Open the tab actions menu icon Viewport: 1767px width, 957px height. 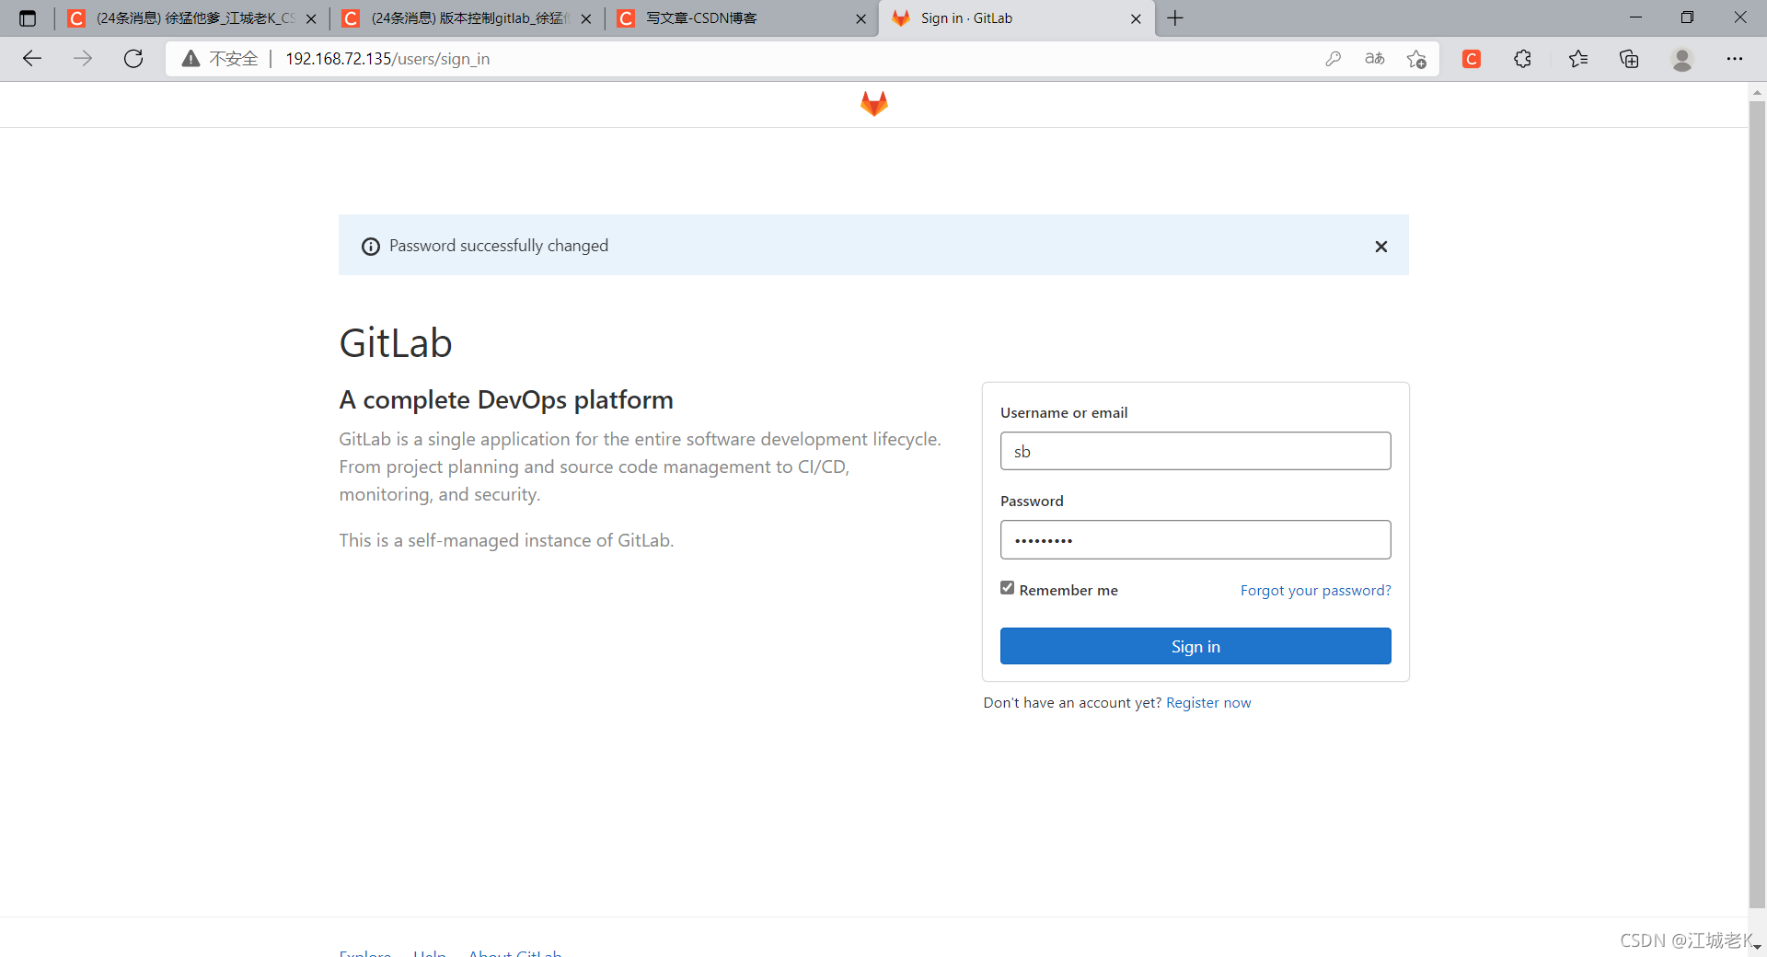click(28, 18)
